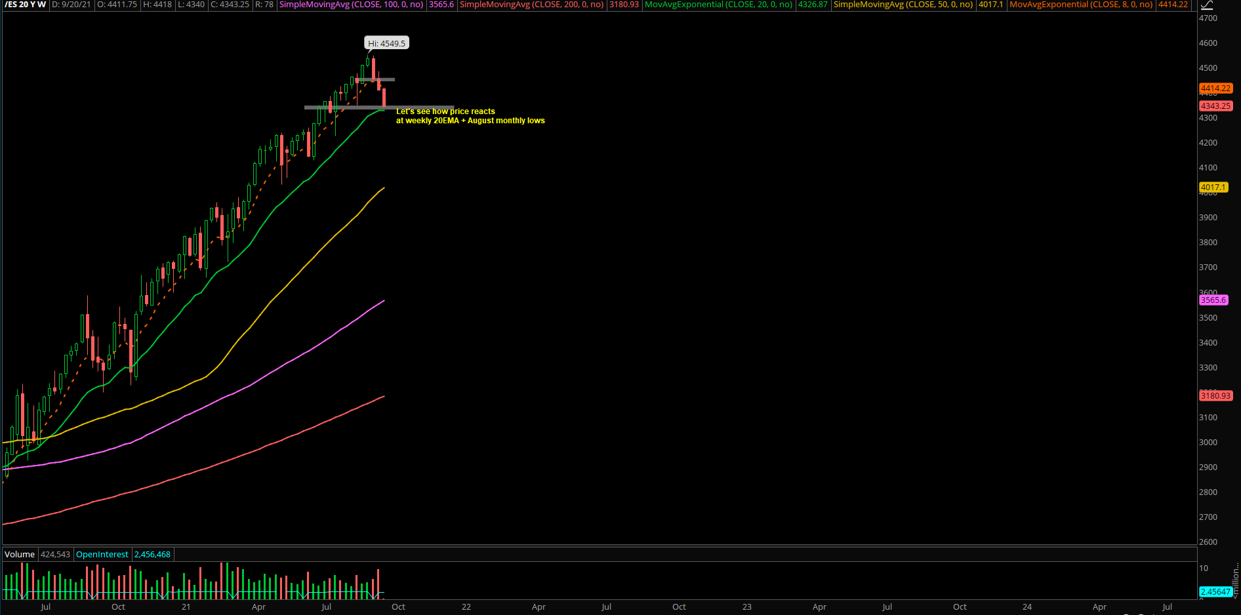Click the H: 4418 high value
Viewport: 1241px width, 615px height.
(x=157, y=5)
